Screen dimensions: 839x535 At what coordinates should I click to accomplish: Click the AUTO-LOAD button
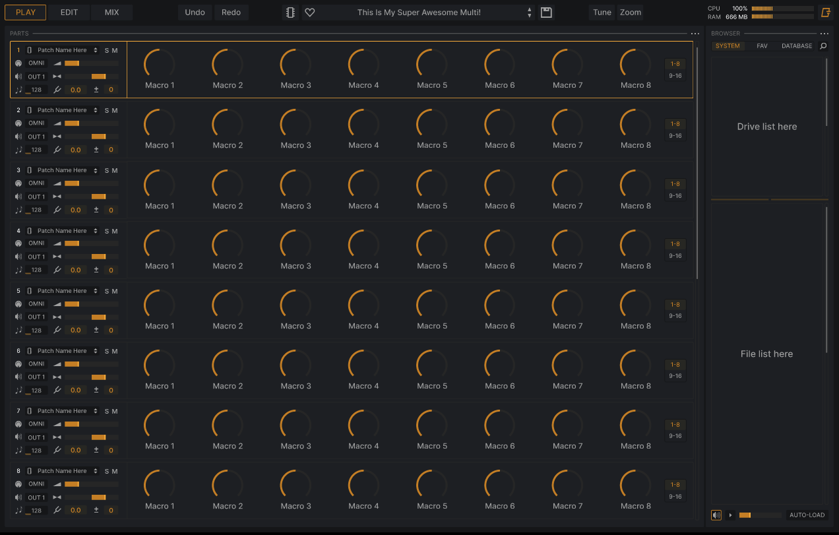point(807,515)
